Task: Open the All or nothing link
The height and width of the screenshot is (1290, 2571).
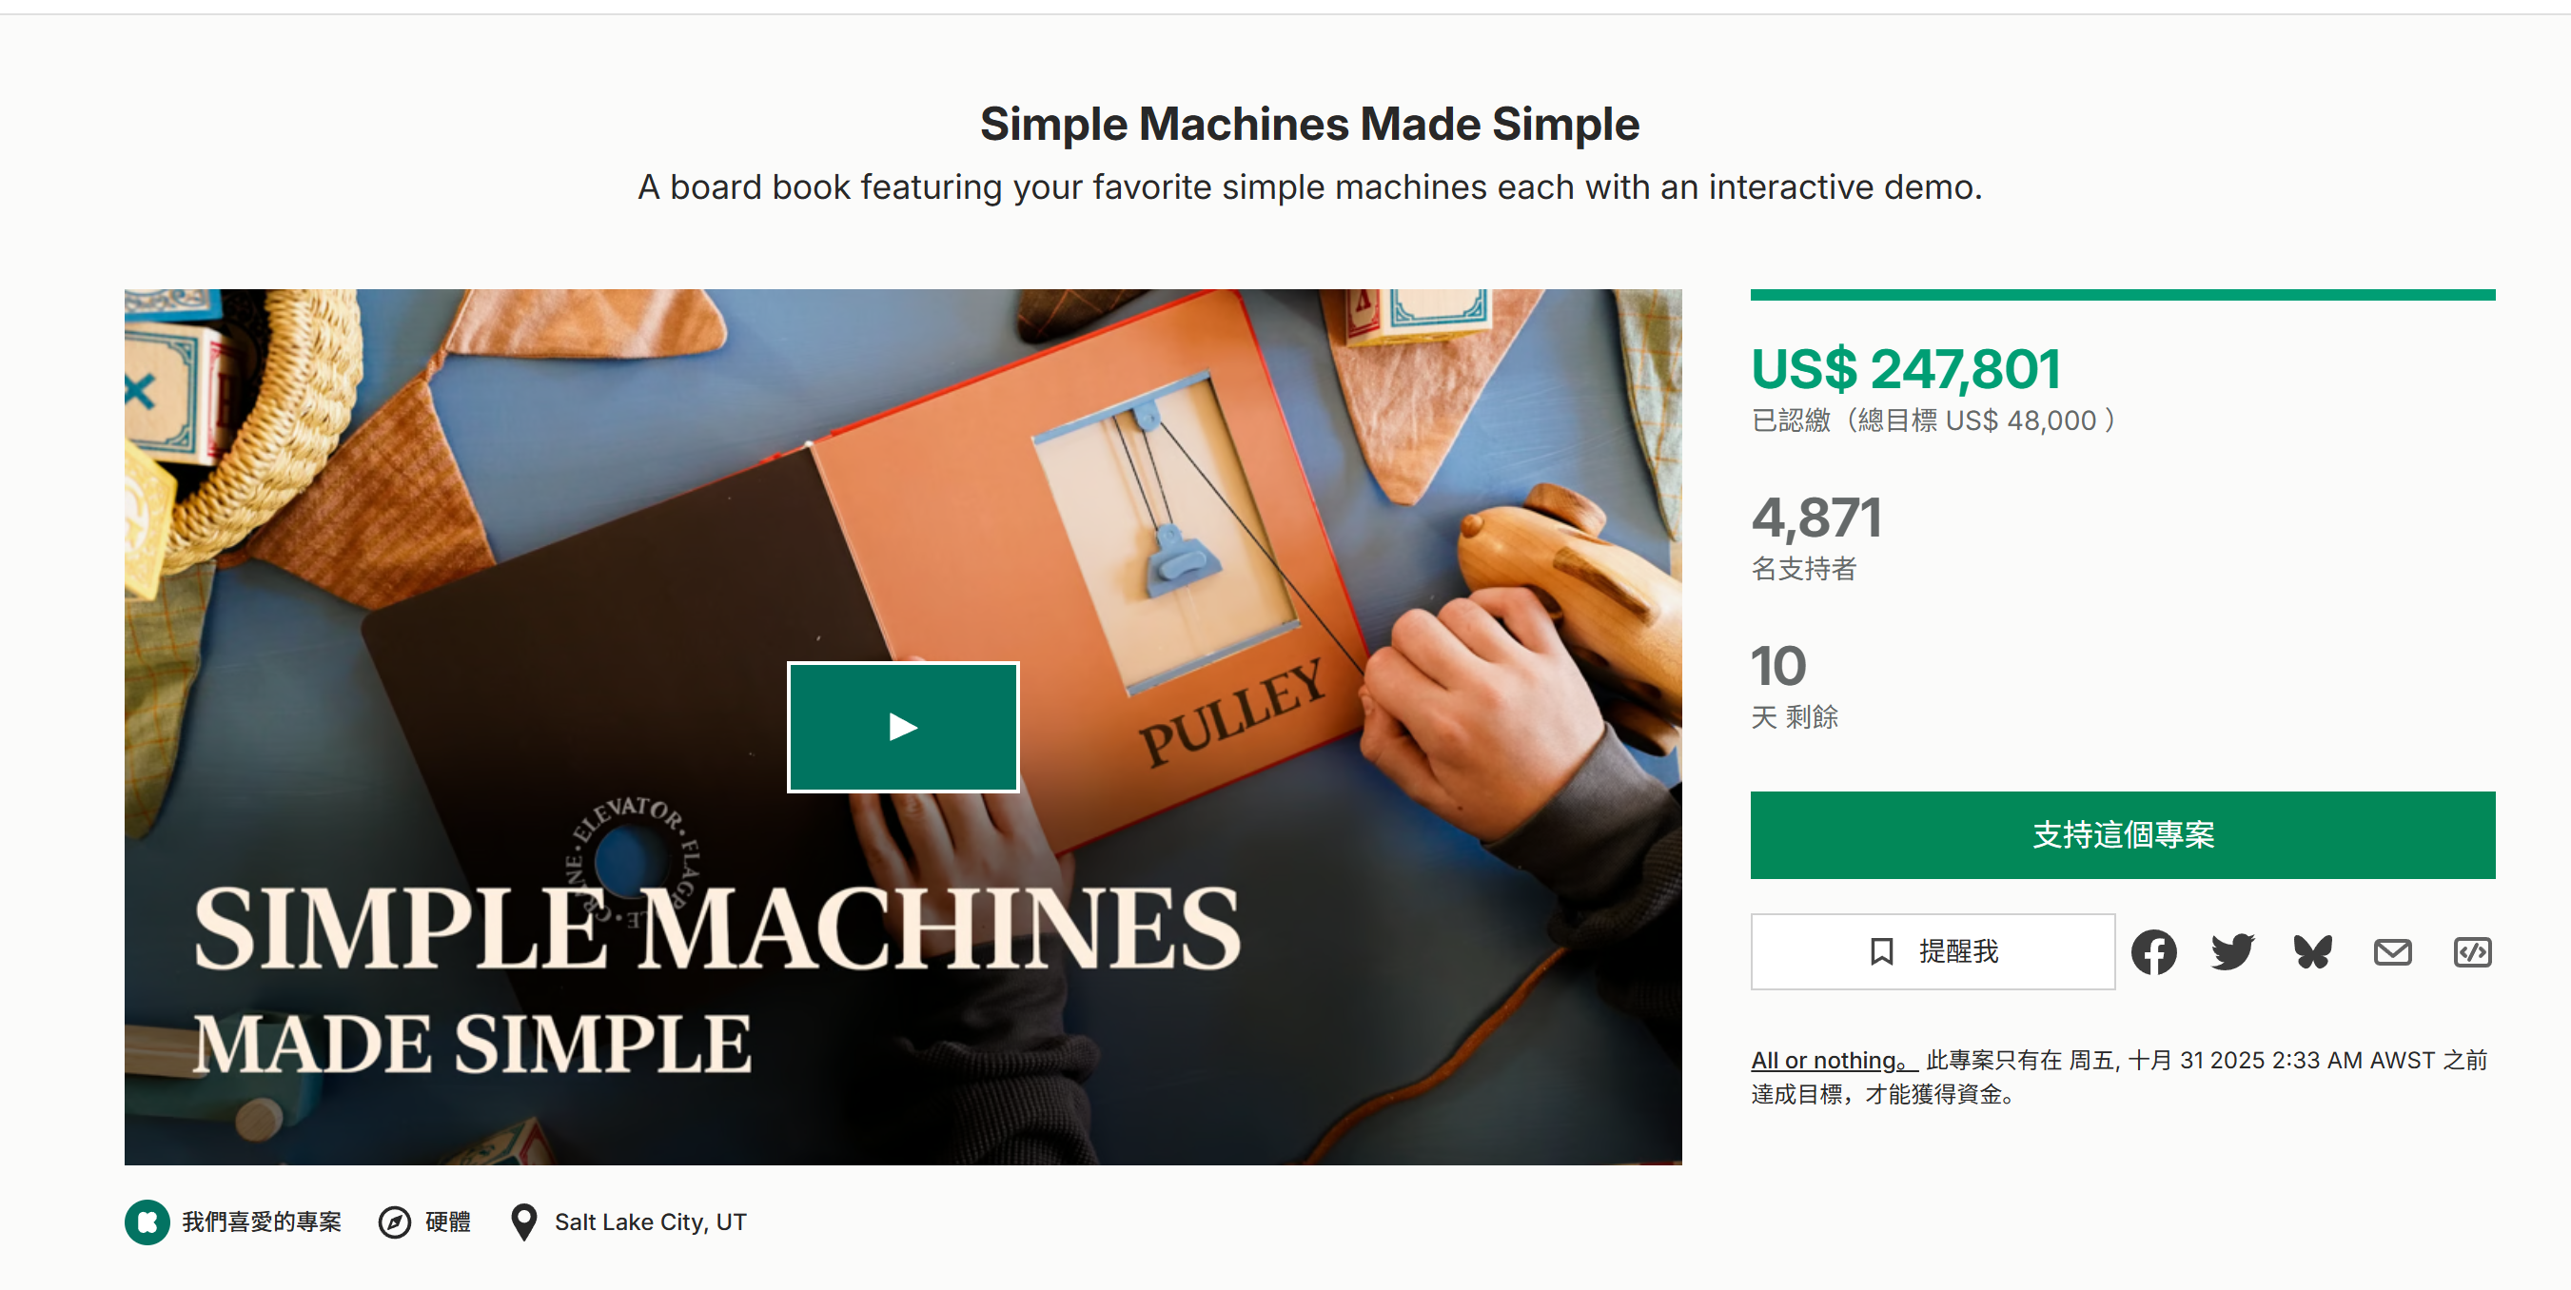Action: click(x=1831, y=1060)
